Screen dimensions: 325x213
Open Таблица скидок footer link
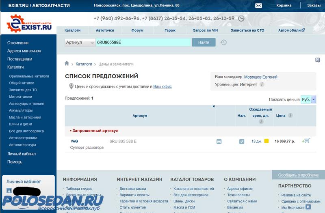(79, 189)
